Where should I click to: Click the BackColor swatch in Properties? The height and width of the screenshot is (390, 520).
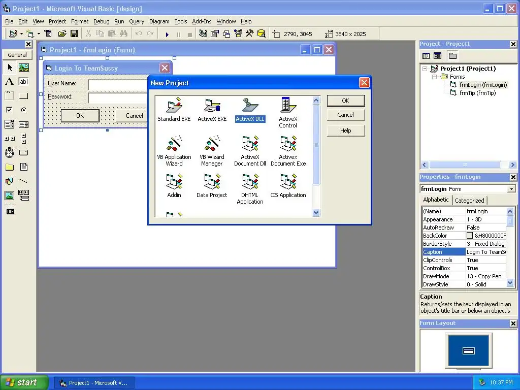click(x=470, y=236)
